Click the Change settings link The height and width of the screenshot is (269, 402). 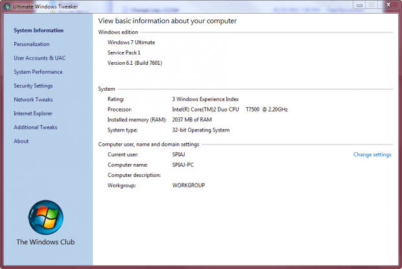pyautogui.click(x=372, y=154)
